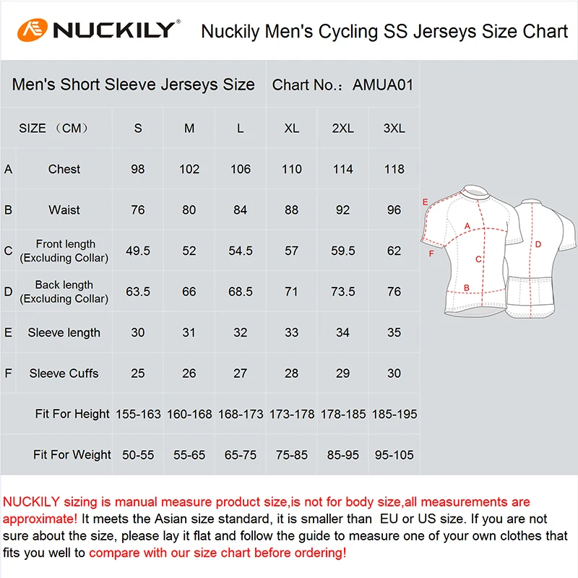
Task: Click the 2XL weight range 85-95
Action: (342, 455)
